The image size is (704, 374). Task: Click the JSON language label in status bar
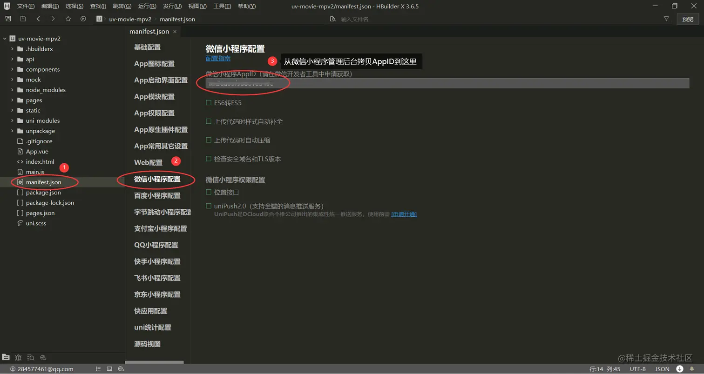pyautogui.click(x=662, y=369)
